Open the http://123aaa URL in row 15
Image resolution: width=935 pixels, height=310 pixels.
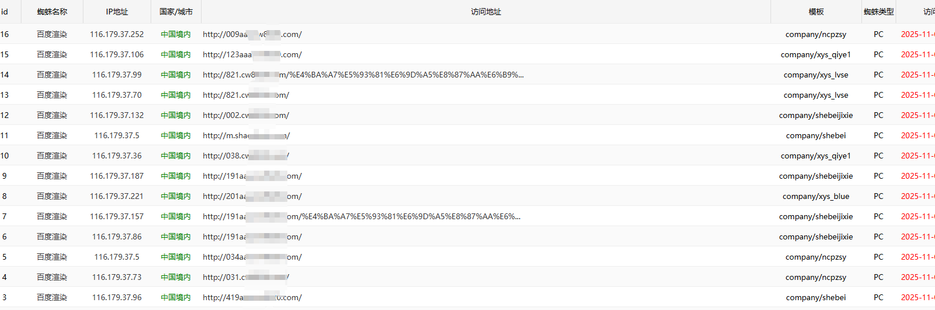252,54
